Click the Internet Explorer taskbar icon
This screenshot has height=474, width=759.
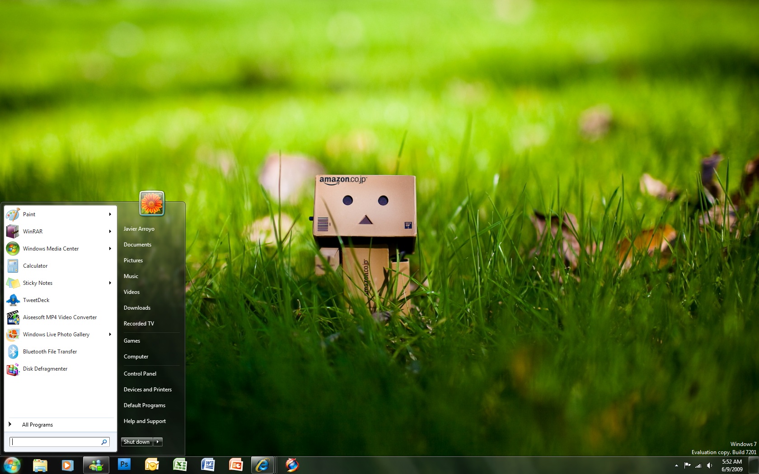pyautogui.click(x=262, y=465)
